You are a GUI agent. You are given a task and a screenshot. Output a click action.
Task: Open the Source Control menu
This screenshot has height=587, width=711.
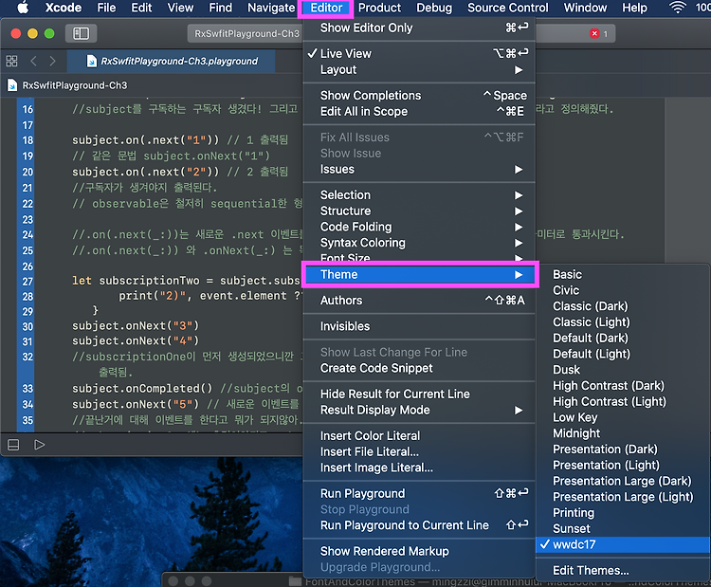pyautogui.click(x=508, y=8)
